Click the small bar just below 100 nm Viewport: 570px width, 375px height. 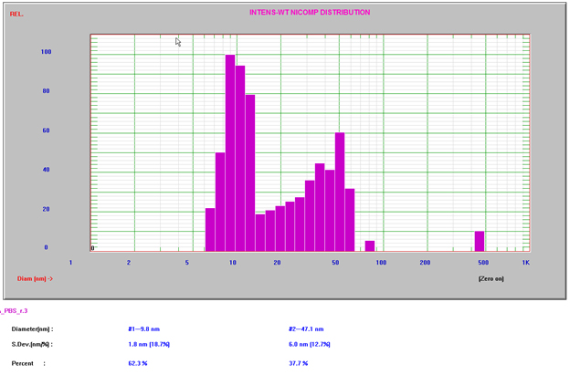tap(370, 245)
